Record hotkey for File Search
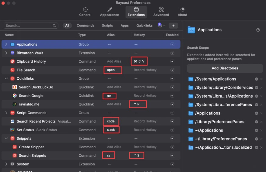Viewport: 266px width, 172px height. [145, 70]
